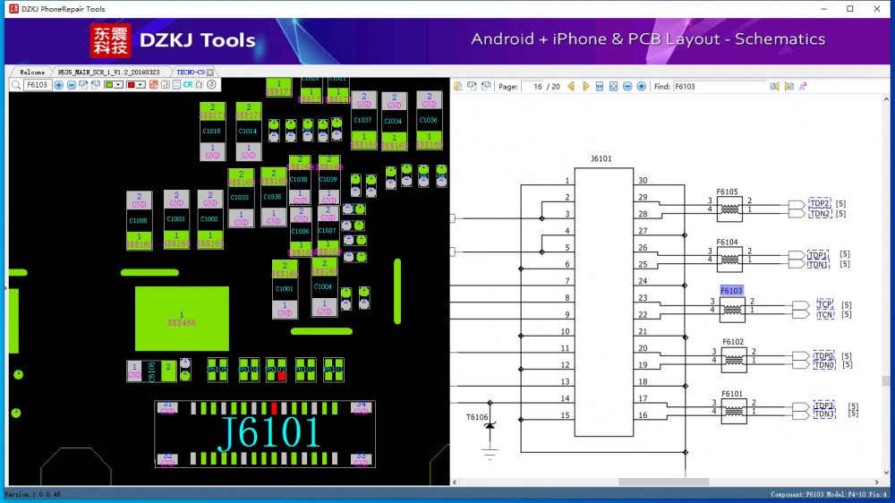Click the TCP net label

click(825, 304)
